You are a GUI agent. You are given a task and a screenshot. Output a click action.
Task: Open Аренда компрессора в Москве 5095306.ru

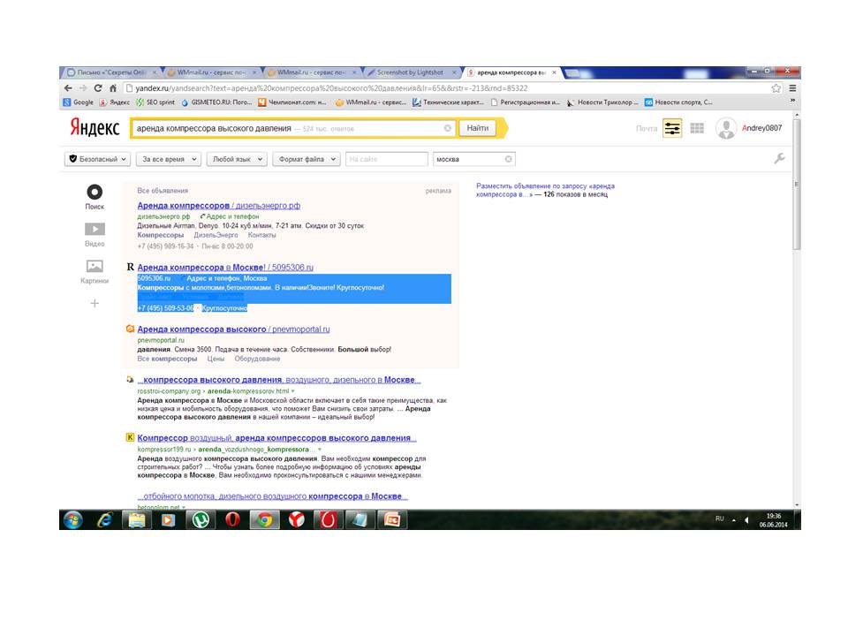pyautogui.click(x=225, y=267)
